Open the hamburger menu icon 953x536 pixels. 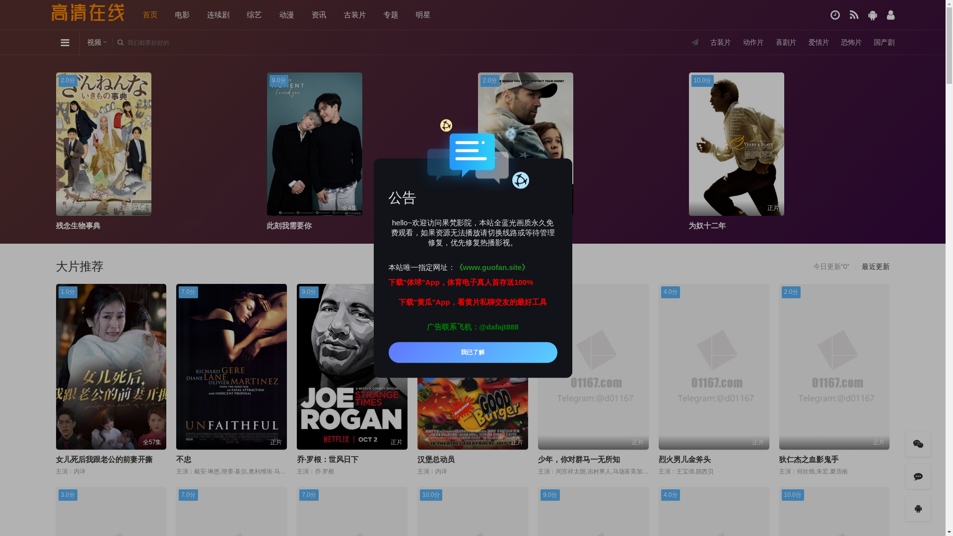click(65, 43)
